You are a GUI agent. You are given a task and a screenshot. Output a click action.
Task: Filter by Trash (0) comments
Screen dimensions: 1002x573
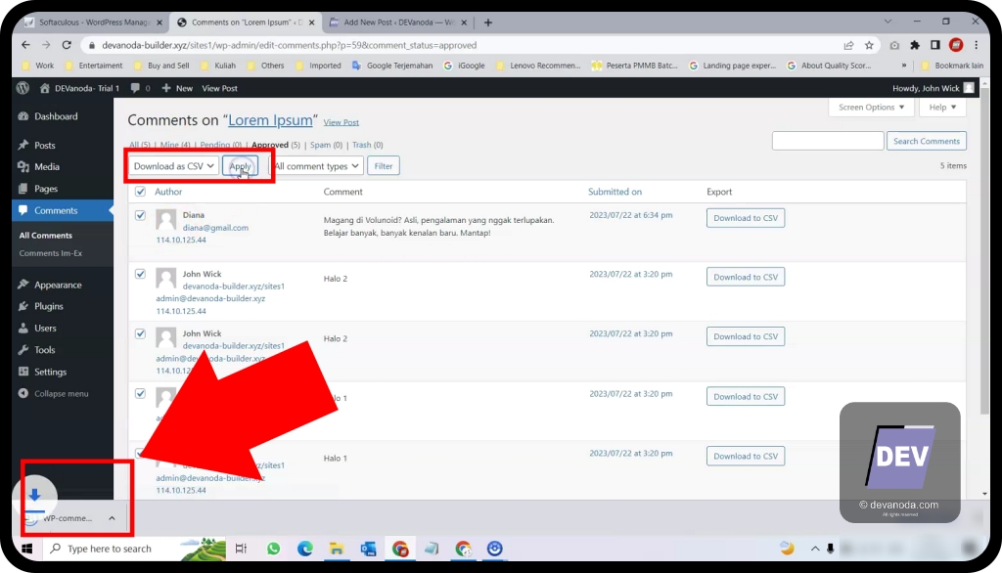click(368, 145)
